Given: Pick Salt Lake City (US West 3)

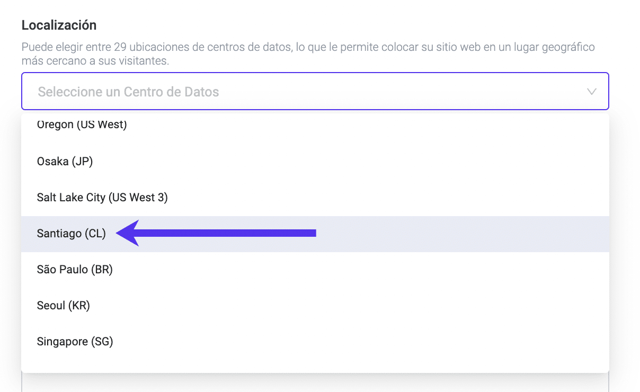Looking at the screenshot, I should click(x=102, y=198).
